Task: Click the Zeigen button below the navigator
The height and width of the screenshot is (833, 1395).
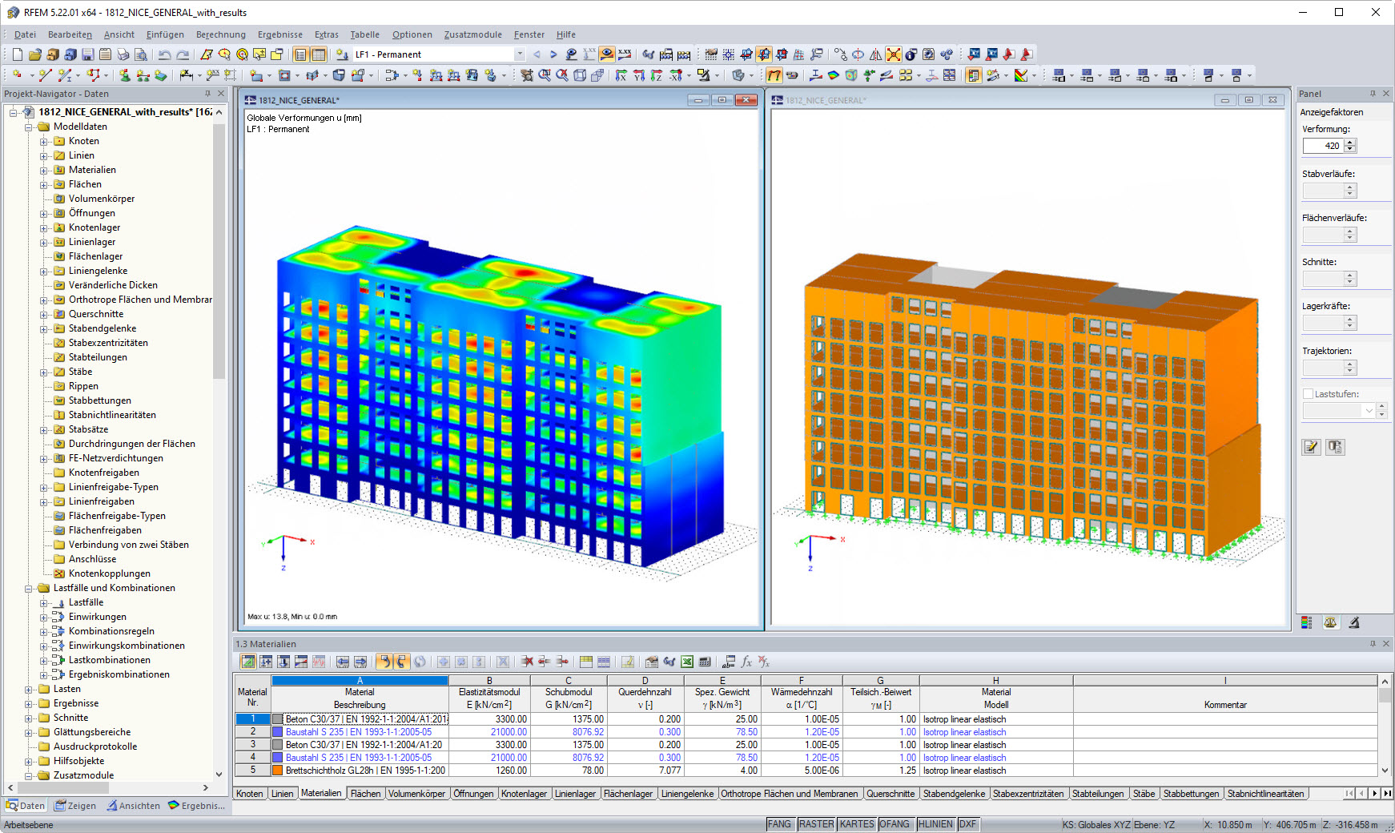Action: pos(76,806)
